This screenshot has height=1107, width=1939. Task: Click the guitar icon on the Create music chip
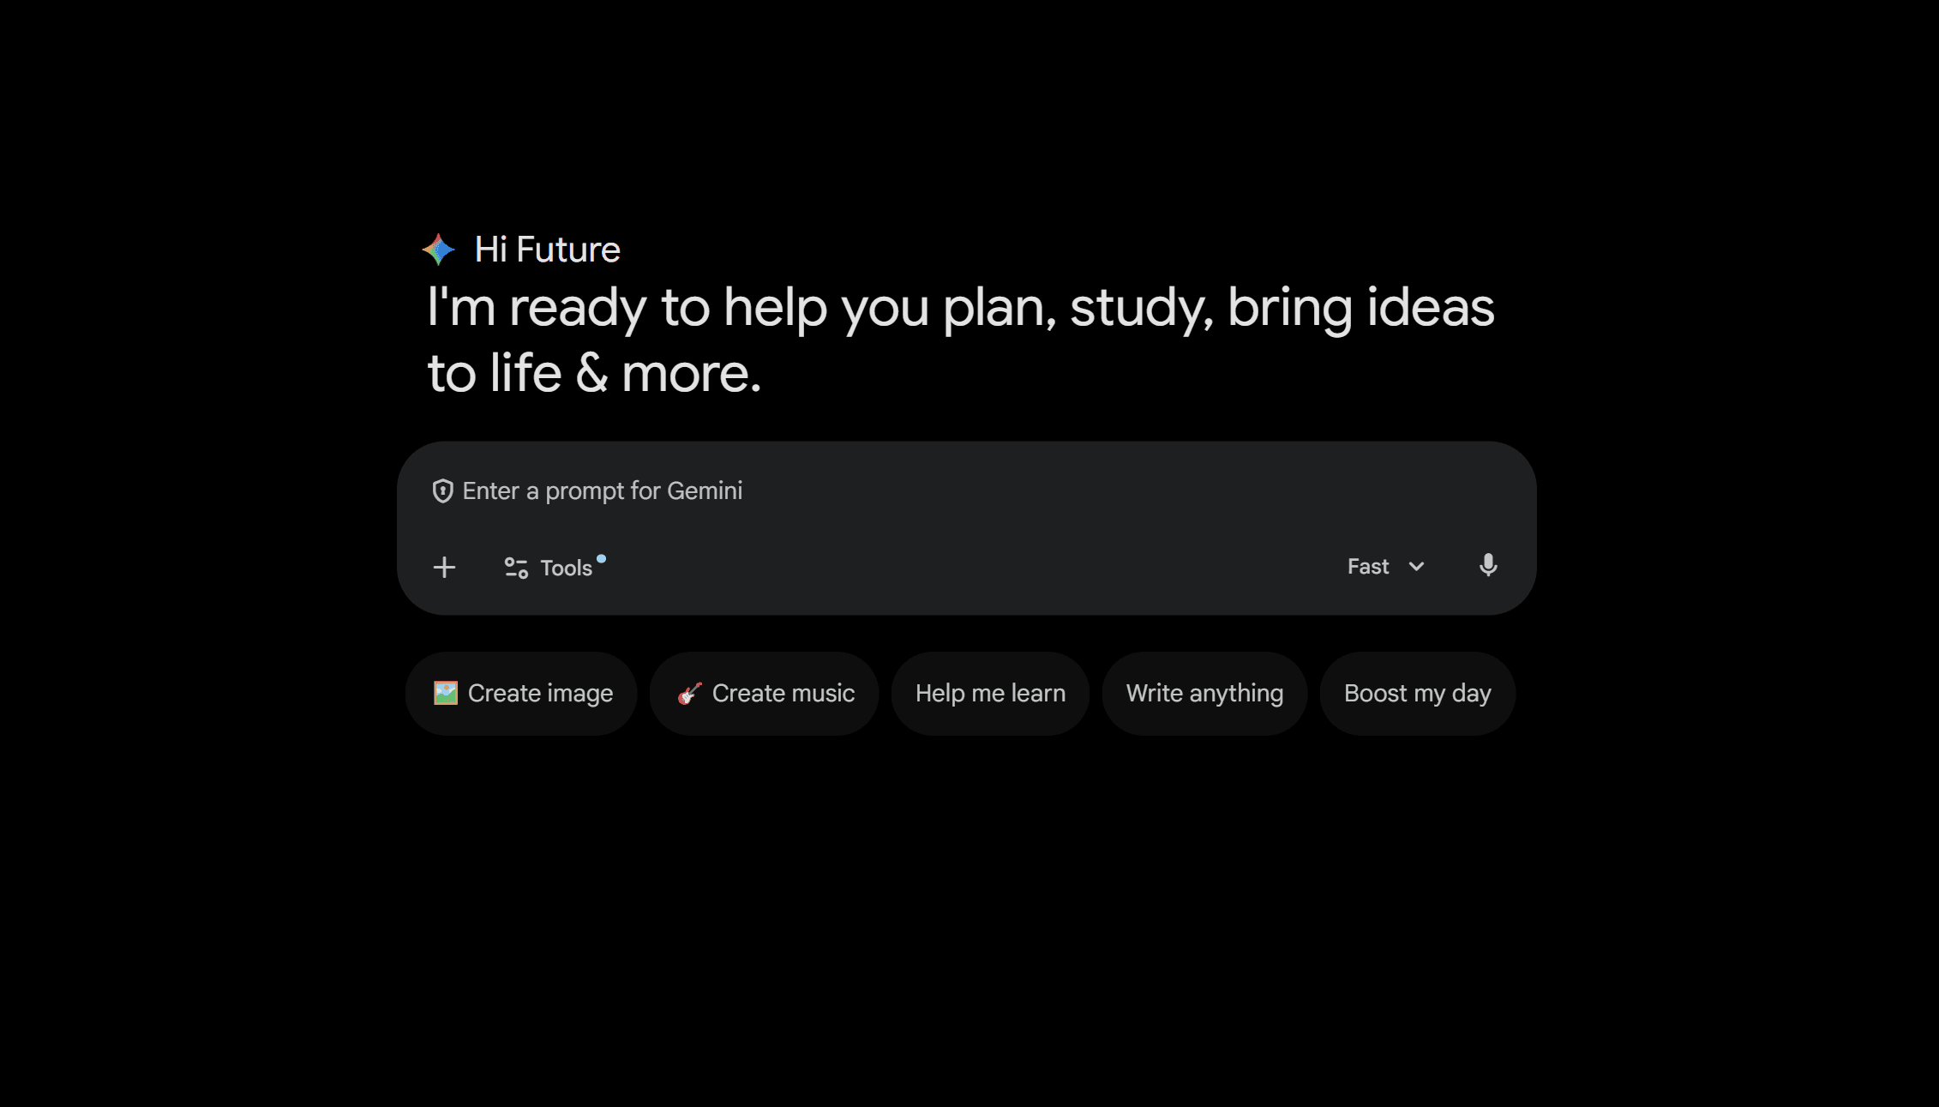tap(690, 693)
